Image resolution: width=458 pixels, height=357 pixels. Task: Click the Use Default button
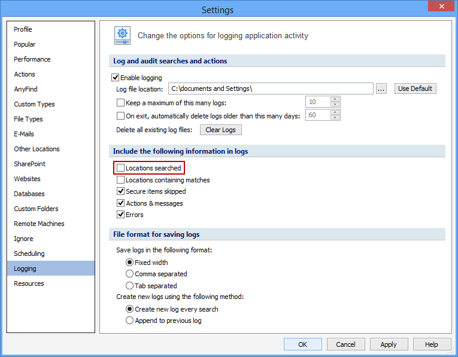[x=415, y=89]
